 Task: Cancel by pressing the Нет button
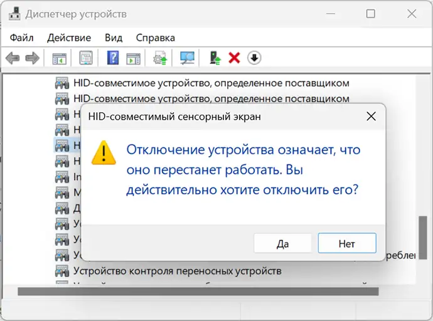tap(346, 244)
